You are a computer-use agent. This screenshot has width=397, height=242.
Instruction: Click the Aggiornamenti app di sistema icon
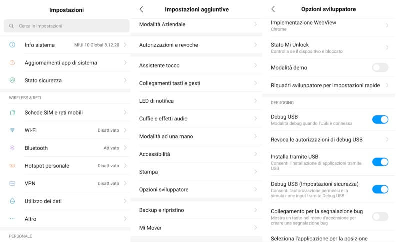[x=12, y=62]
